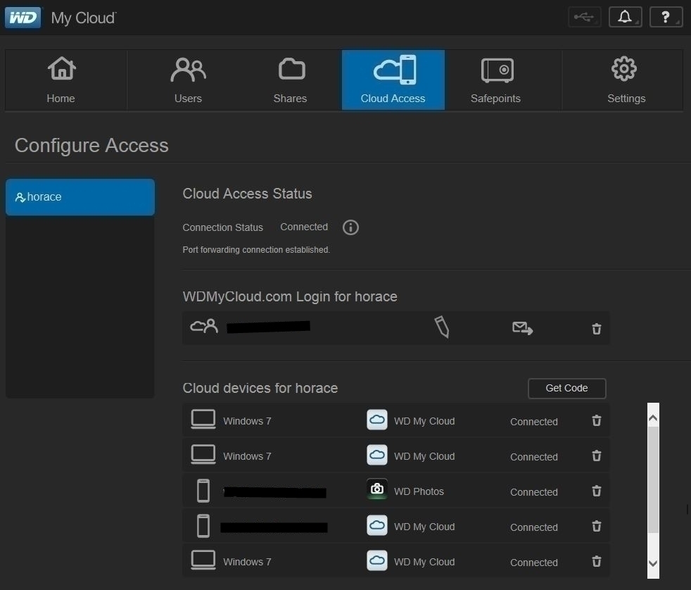This screenshot has height=590, width=691.
Task: Delete the first Windows 7 cloud device
Action: pos(597,421)
